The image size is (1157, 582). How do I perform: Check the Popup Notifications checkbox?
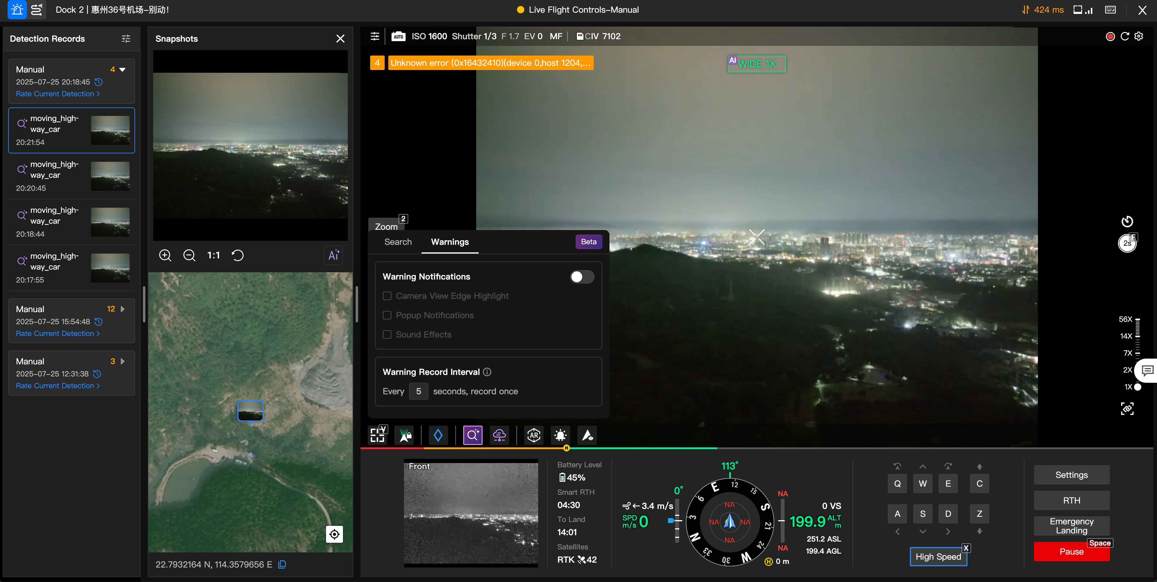[x=387, y=315]
